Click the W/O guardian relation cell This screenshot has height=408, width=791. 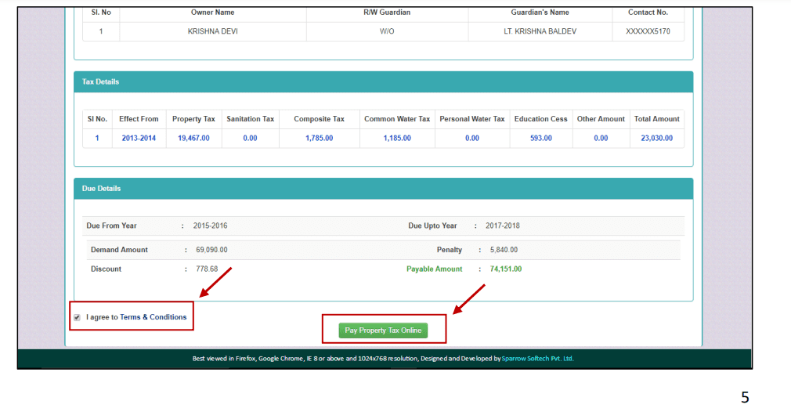pyautogui.click(x=387, y=31)
